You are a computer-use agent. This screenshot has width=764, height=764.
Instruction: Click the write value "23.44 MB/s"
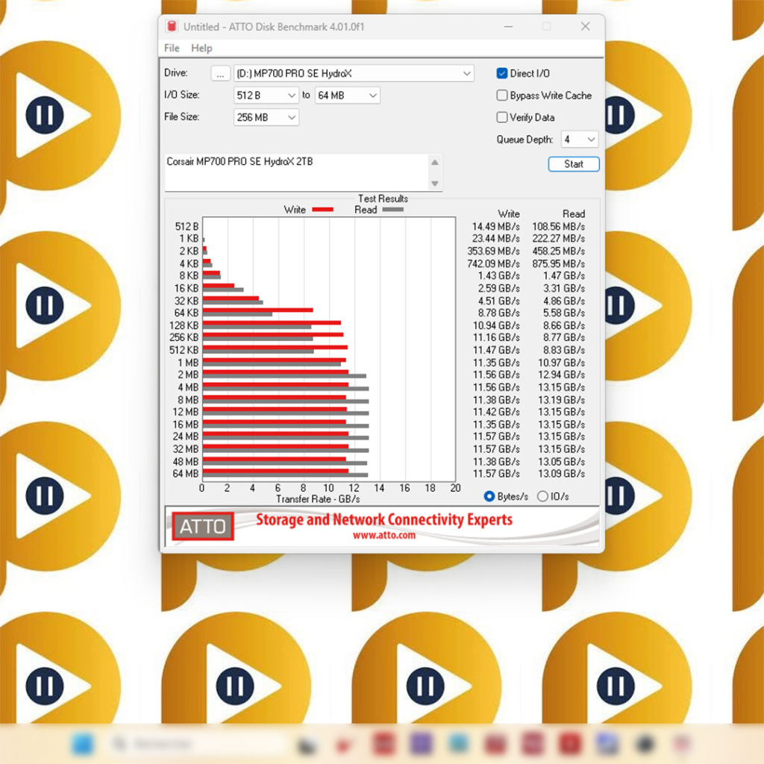(495, 239)
